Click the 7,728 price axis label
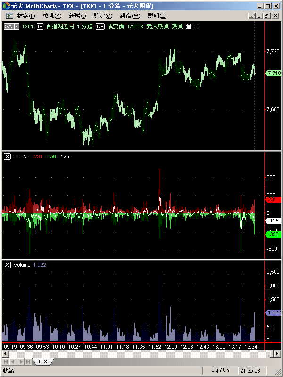 click(x=273, y=51)
